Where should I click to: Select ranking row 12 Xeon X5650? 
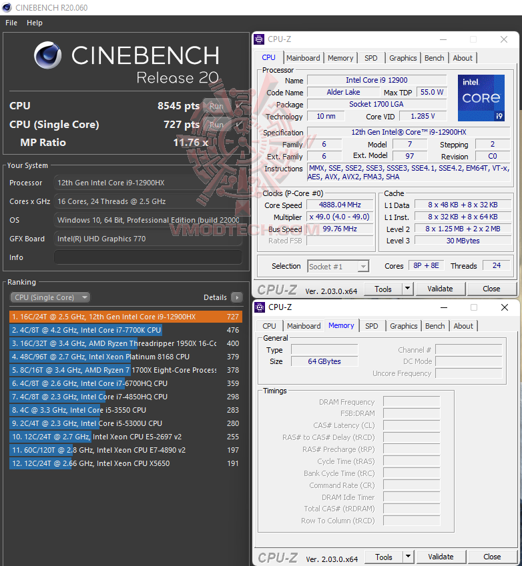pyautogui.click(x=125, y=463)
